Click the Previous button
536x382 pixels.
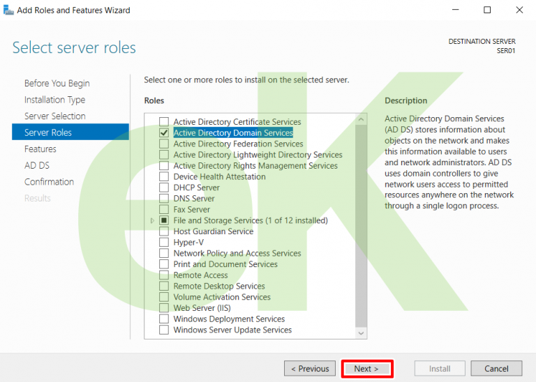[310, 369]
